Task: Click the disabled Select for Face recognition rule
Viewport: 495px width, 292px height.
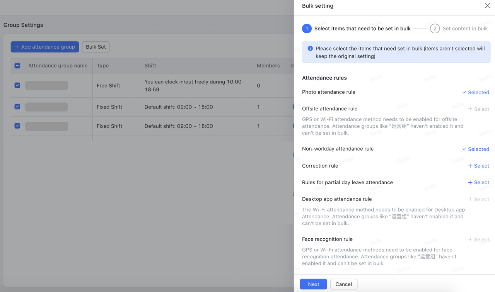Action: [x=478, y=239]
